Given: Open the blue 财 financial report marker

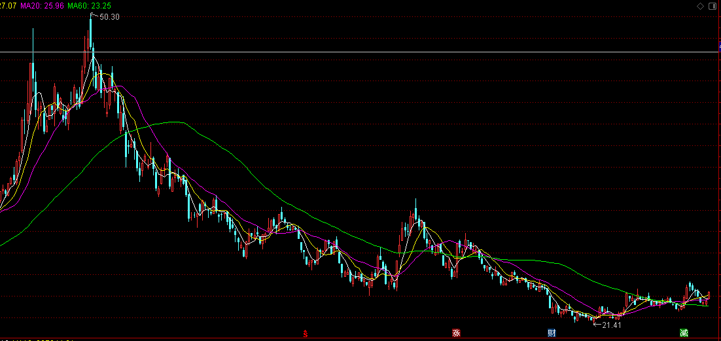Looking at the screenshot, I should pyautogui.click(x=552, y=333).
